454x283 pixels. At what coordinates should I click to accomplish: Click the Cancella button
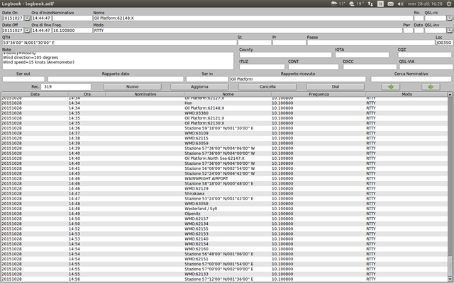click(267, 86)
